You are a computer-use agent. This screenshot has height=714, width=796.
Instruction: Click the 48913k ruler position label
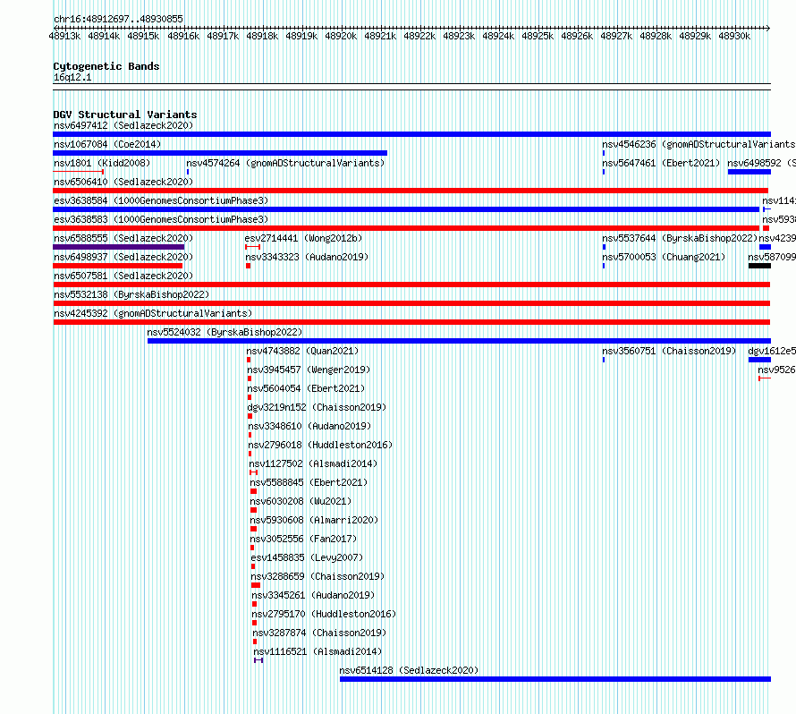64,36
